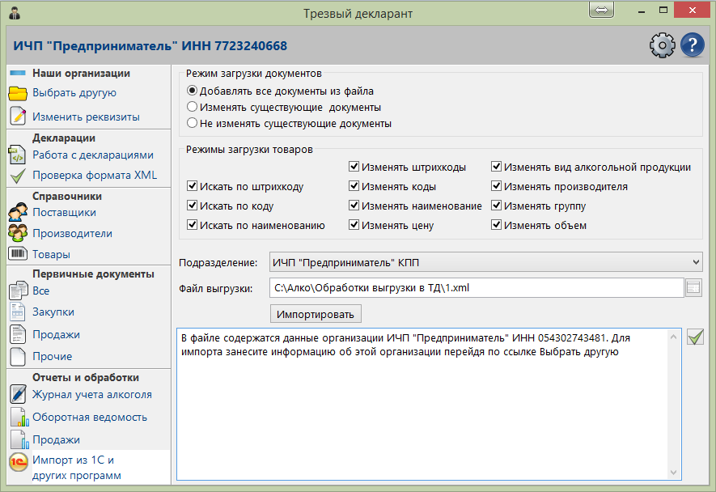716x492 pixels.
Task: Disable the Изменять производителя checkbox
Action: pyautogui.click(x=496, y=186)
